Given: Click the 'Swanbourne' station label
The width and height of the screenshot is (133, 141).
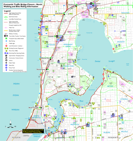Looking at the screenshot, I should (x=72, y=5).
